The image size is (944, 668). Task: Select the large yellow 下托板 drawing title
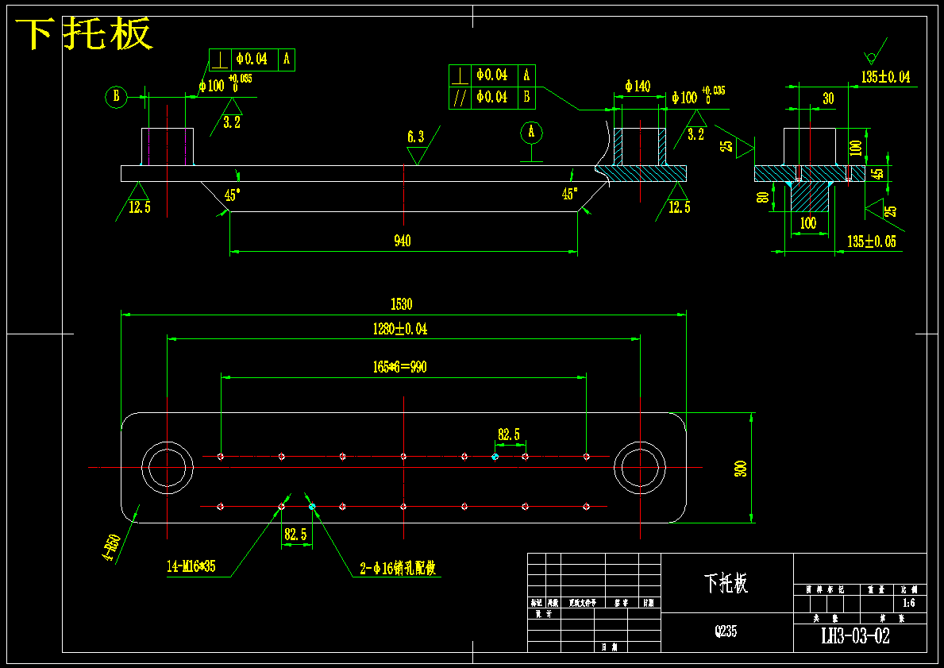coord(83,33)
